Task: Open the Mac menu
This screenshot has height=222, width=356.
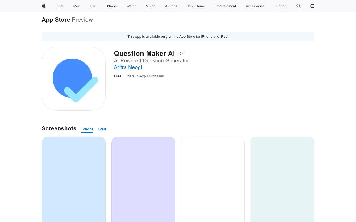Action: point(76,6)
